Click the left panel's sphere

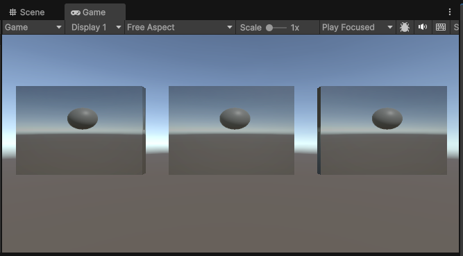(x=83, y=119)
